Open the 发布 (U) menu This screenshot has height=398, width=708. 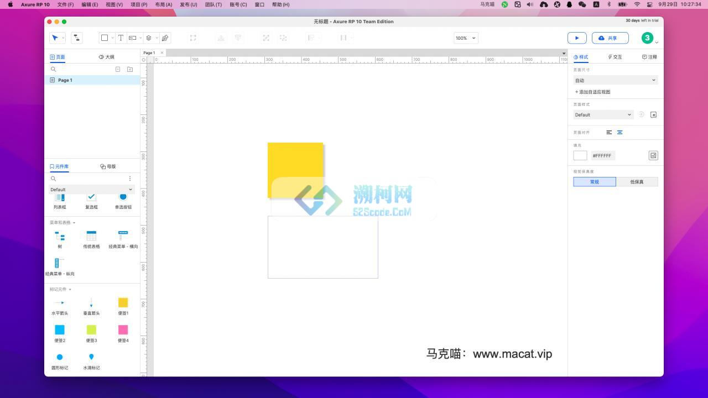pos(188,4)
